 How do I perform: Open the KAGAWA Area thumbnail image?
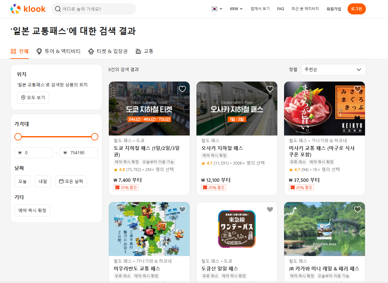click(325, 229)
